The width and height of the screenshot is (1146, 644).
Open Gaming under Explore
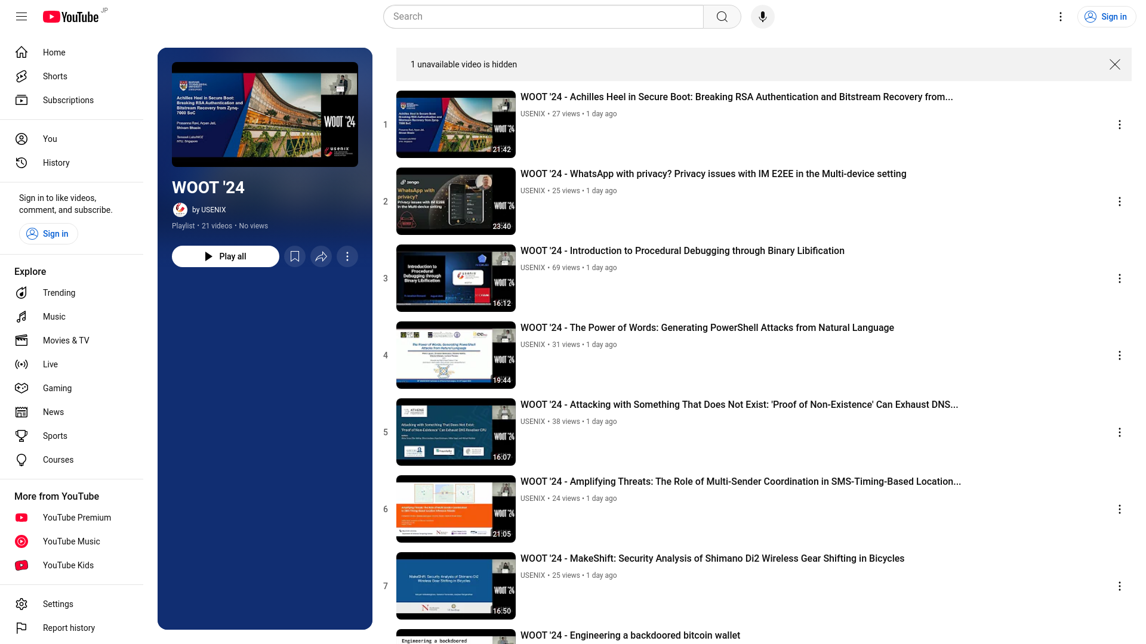72,388
